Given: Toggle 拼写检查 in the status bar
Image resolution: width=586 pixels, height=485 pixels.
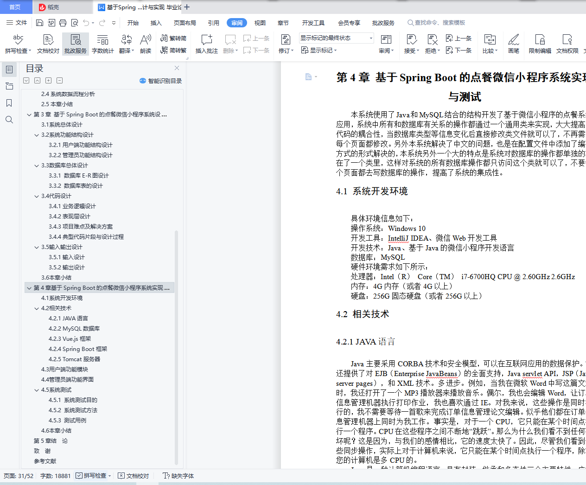Looking at the screenshot, I should 91,476.
